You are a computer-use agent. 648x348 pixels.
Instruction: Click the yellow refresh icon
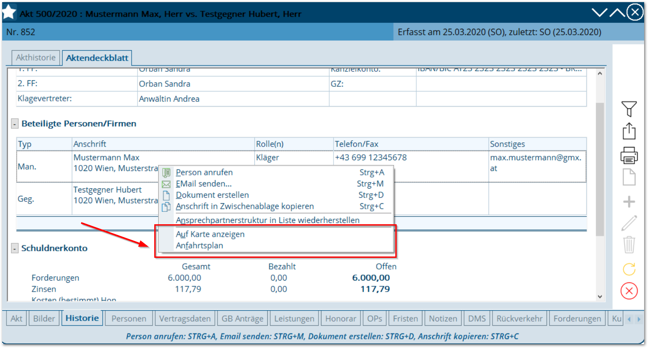tap(629, 269)
